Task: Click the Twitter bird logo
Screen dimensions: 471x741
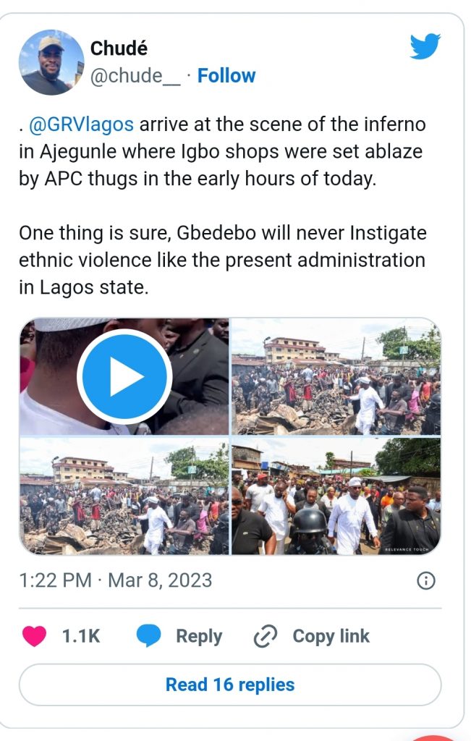Action: point(425,46)
